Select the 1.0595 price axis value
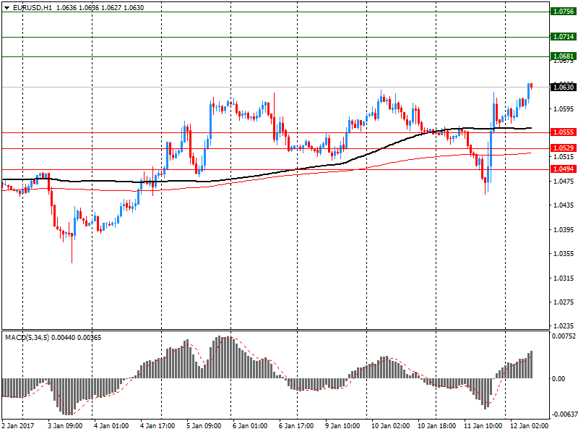The width and height of the screenshot is (578, 434). [x=564, y=109]
